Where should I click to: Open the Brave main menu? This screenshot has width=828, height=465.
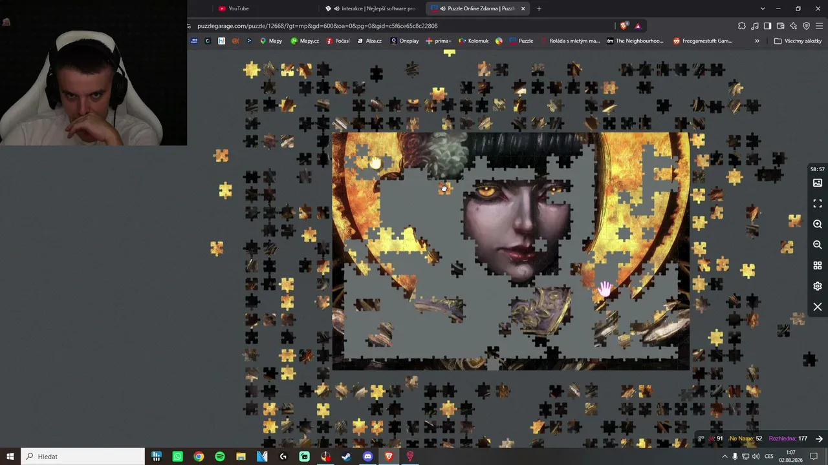(x=820, y=26)
